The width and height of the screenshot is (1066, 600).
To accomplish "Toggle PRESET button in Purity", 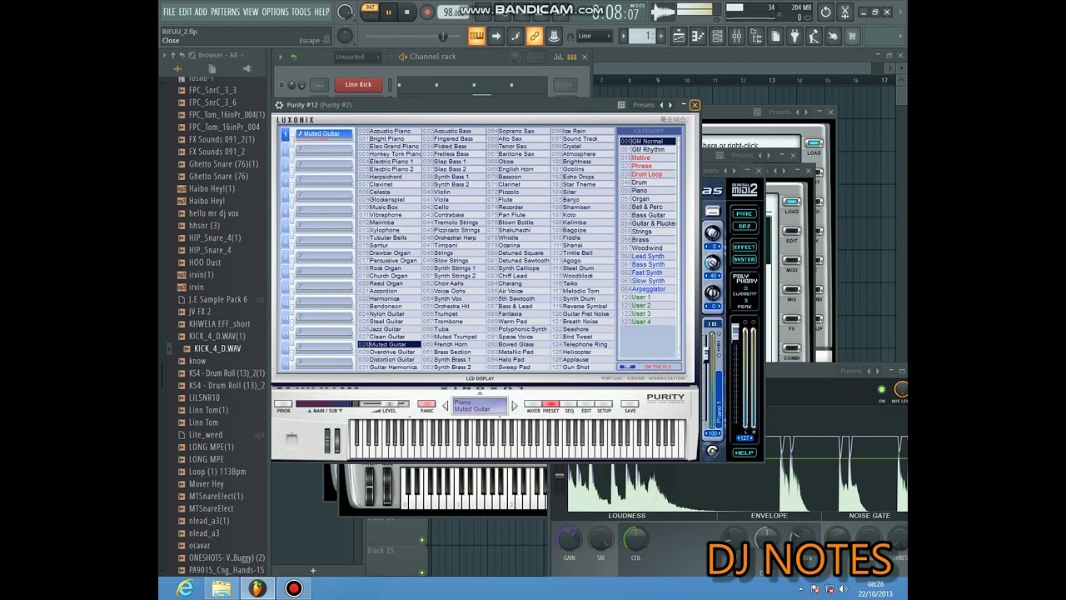I will (x=550, y=404).
